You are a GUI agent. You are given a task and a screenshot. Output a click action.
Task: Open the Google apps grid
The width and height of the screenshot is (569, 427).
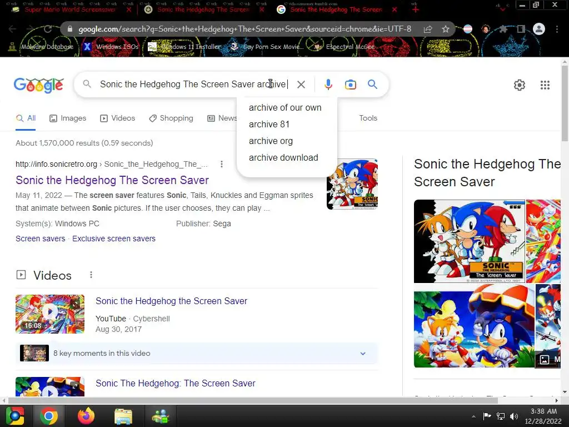click(545, 85)
